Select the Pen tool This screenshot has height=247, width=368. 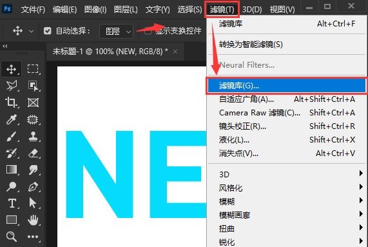point(33,187)
